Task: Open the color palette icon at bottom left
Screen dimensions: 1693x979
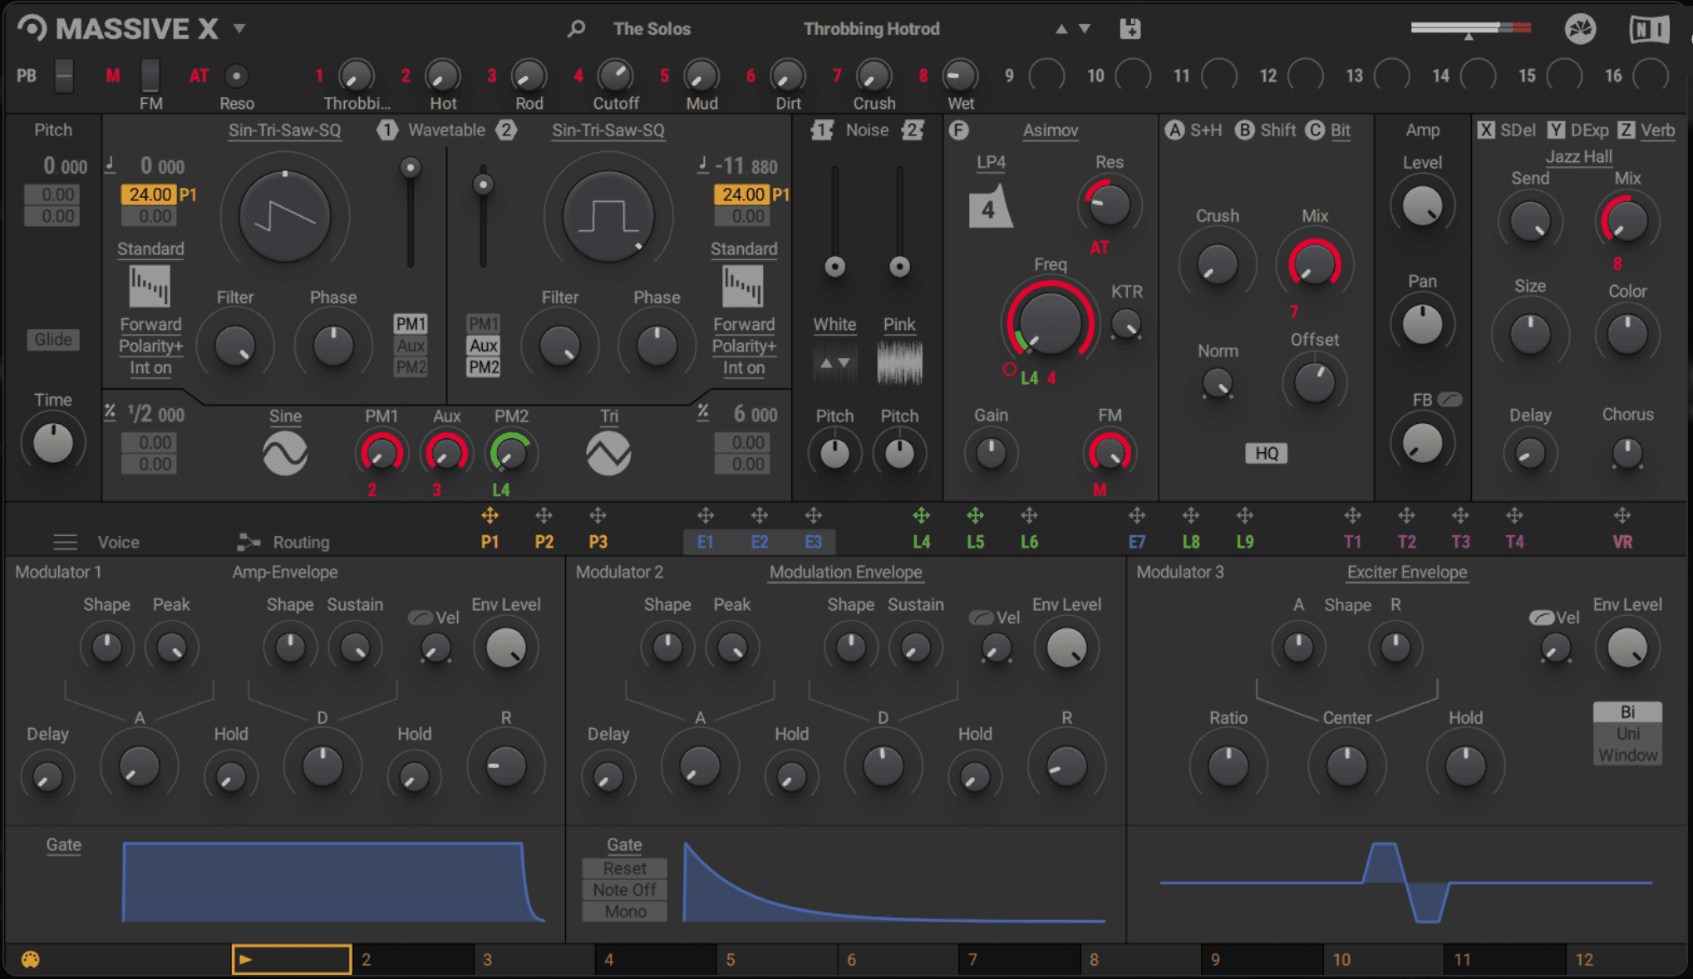Action: [31, 960]
